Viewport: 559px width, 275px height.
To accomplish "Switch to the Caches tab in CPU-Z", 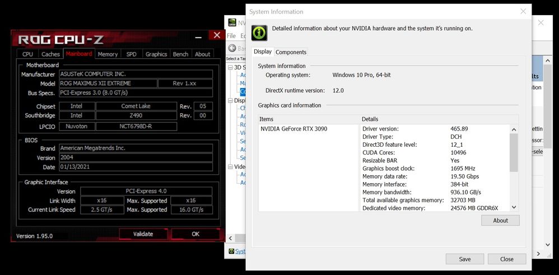I will tap(50, 54).
